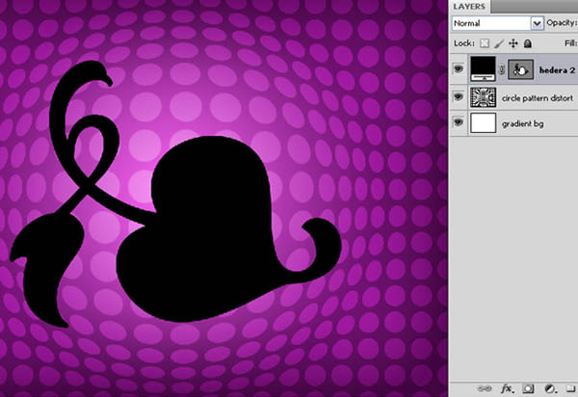Viewport: 578px width, 397px height.
Task: Enable lock transparent pixels checkbox
Action: (x=486, y=44)
